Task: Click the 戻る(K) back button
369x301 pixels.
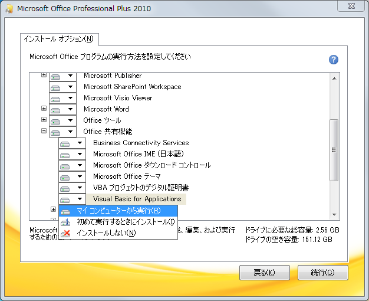Action: click(265, 273)
